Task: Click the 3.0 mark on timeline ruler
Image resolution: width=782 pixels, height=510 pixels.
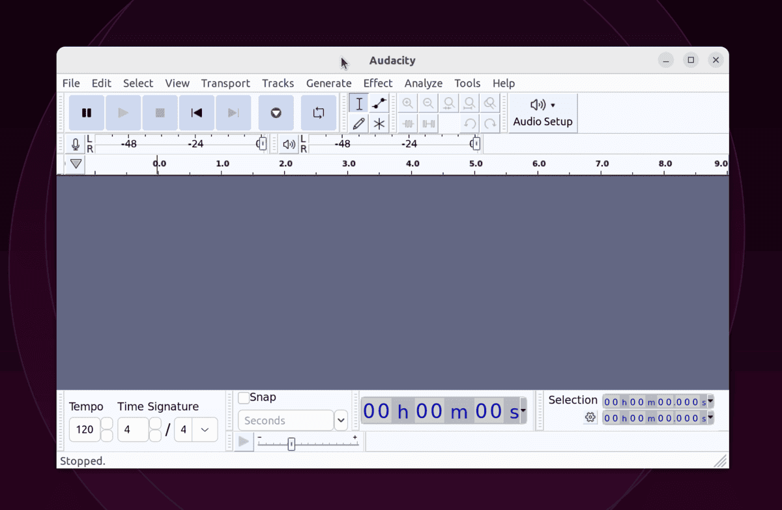Action: tap(349, 164)
